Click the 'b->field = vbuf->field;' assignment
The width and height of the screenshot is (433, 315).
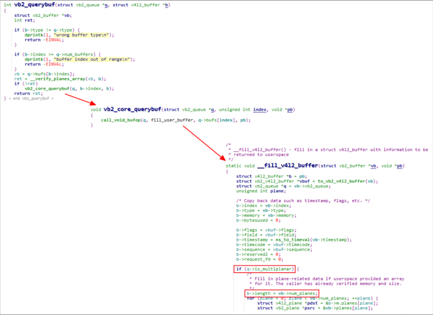tap(266, 235)
